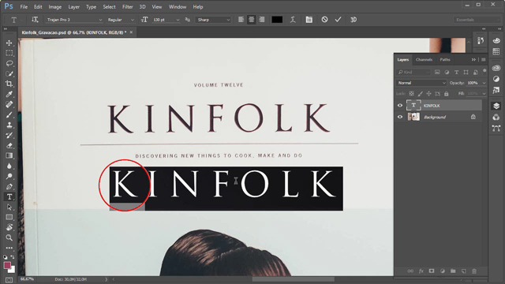Switch to the Channels tab

click(x=424, y=60)
